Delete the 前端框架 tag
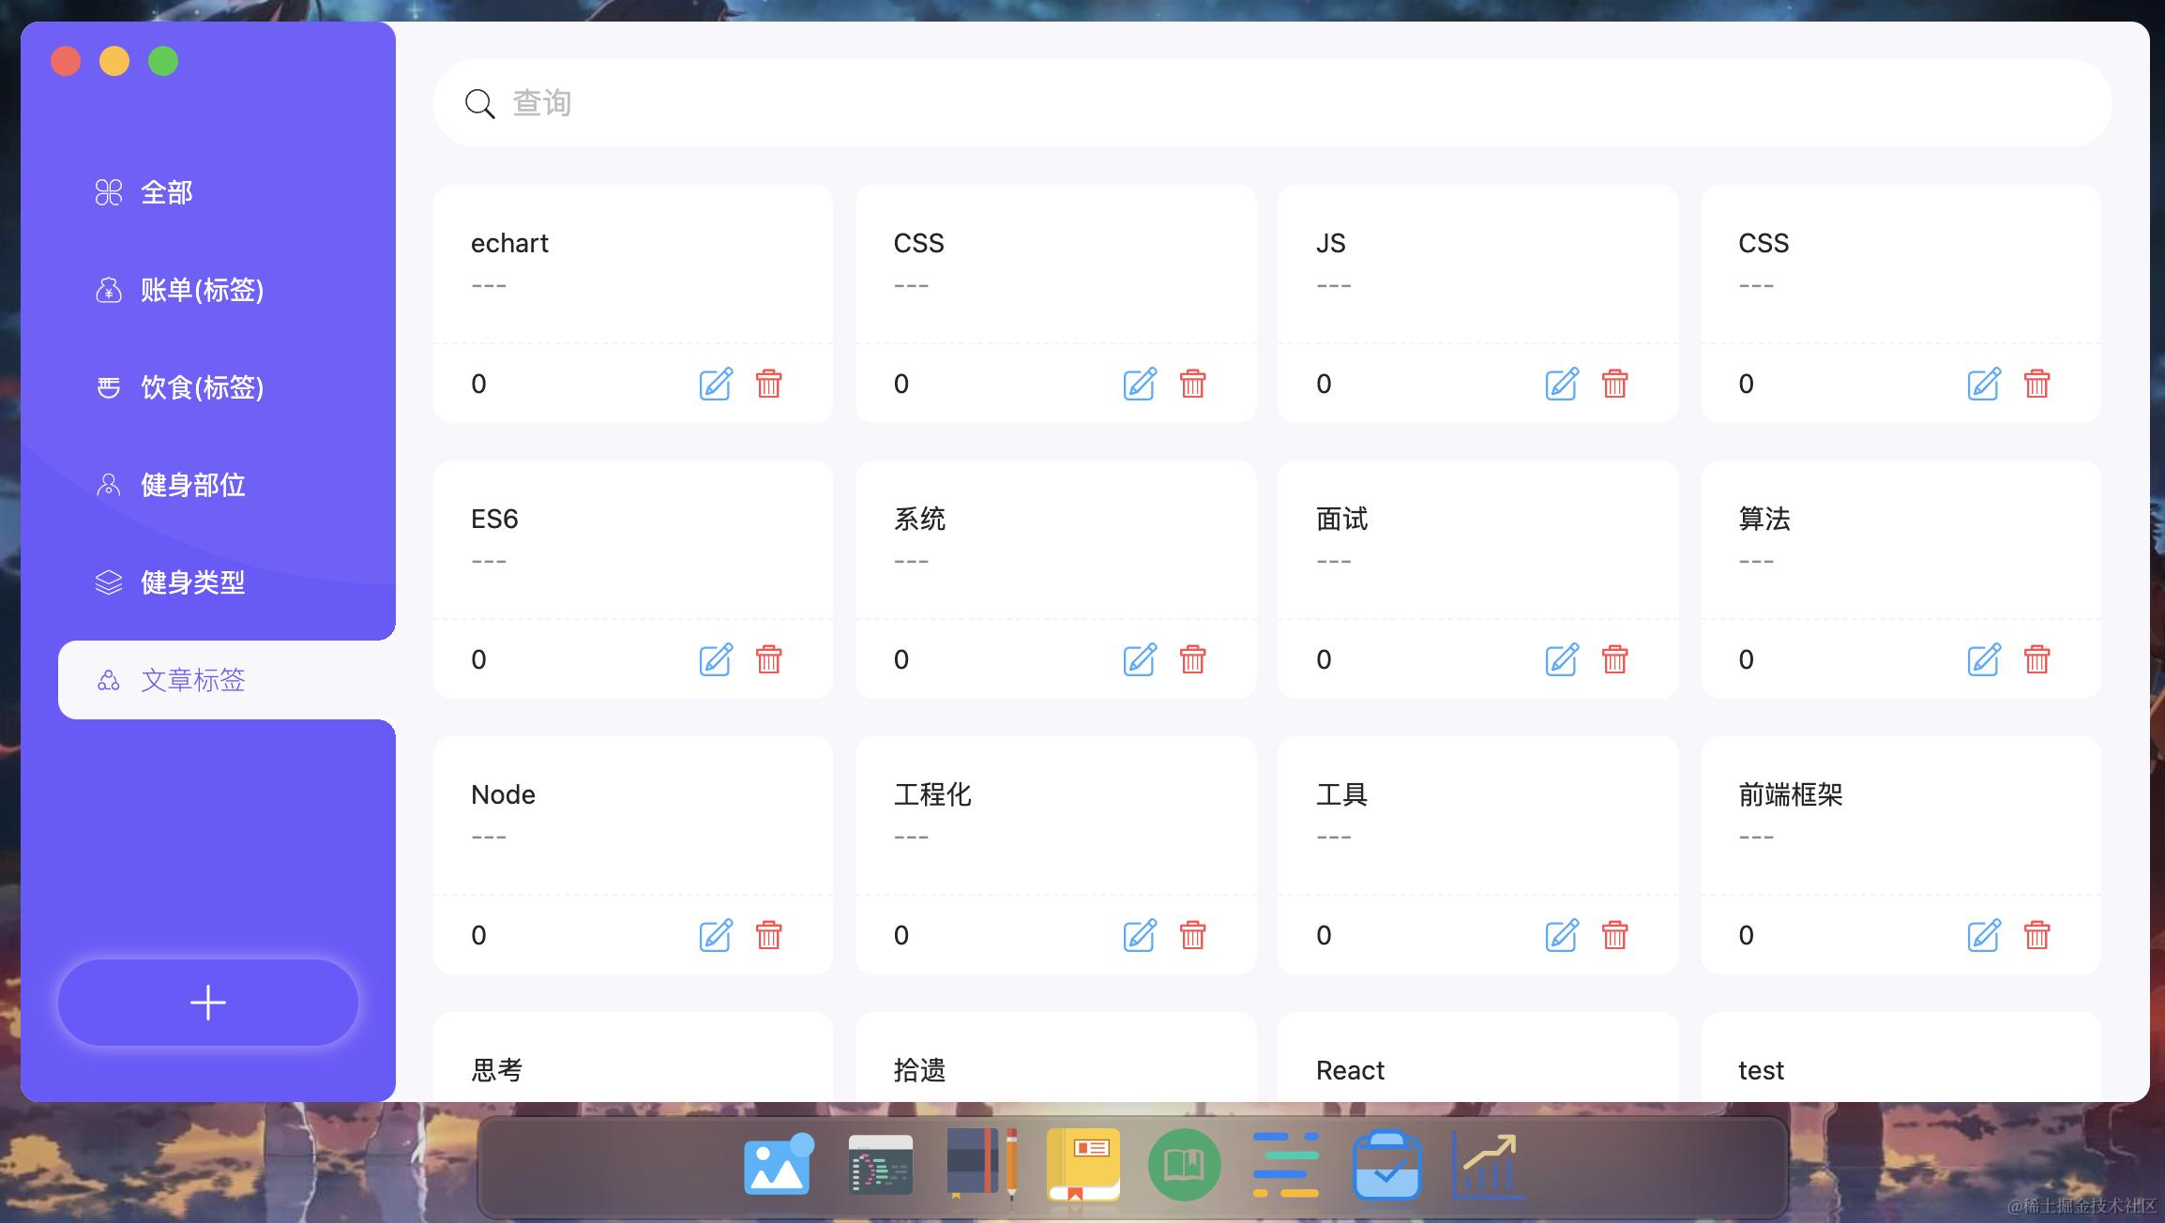Image resolution: width=2165 pixels, height=1223 pixels. 2036,935
